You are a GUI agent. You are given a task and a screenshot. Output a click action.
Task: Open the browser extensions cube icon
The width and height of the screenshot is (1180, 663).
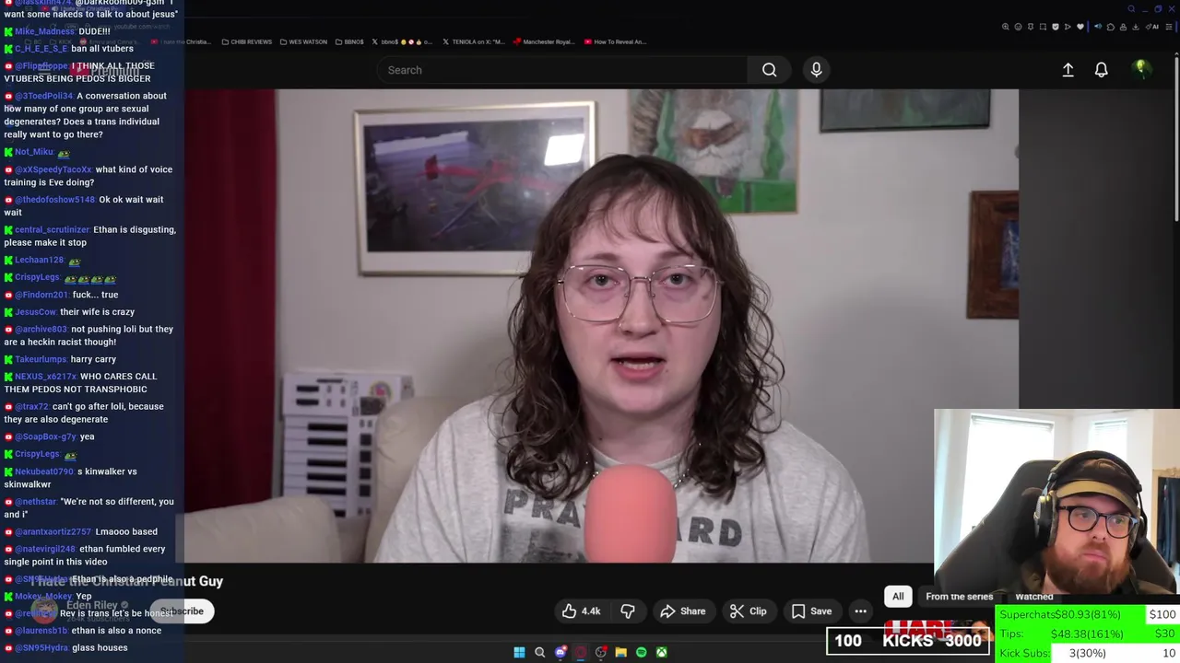[x=1111, y=27]
